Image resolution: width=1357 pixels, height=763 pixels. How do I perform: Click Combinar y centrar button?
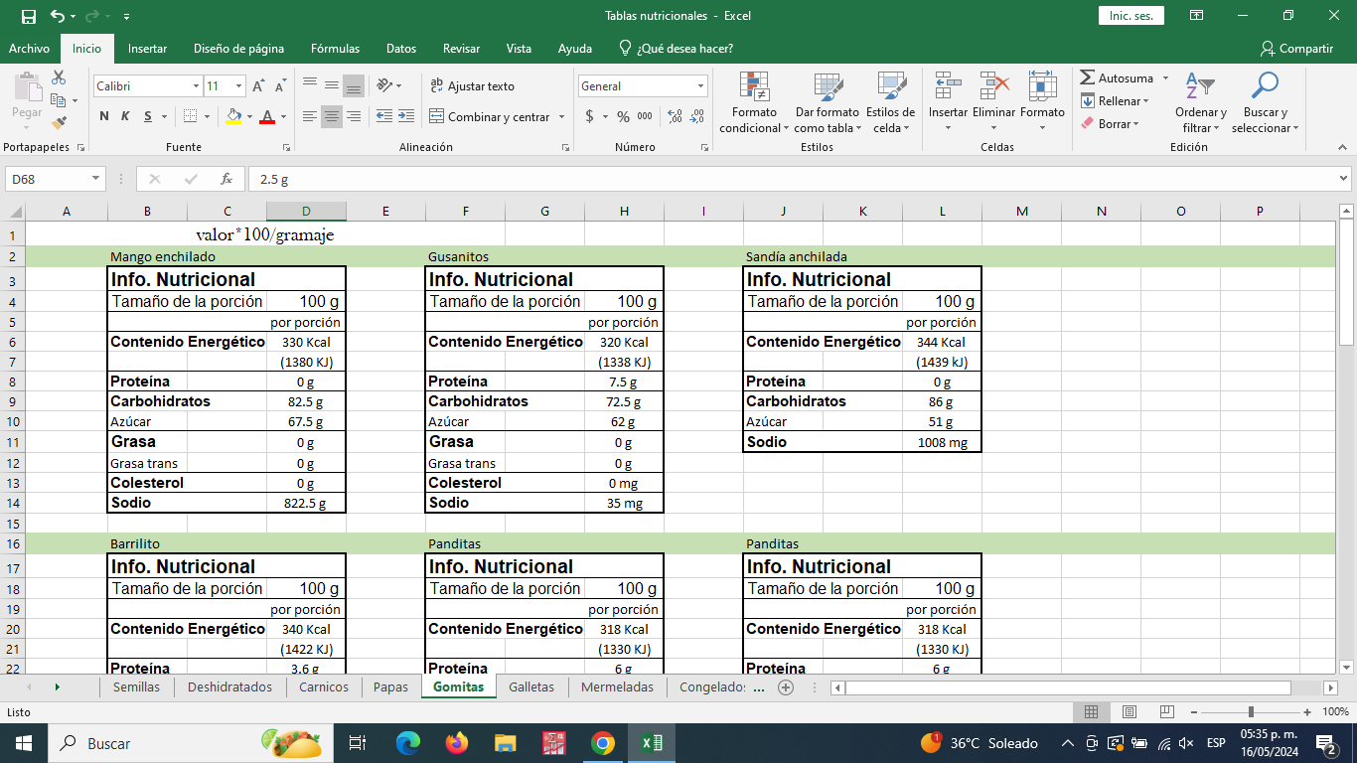[489, 116]
